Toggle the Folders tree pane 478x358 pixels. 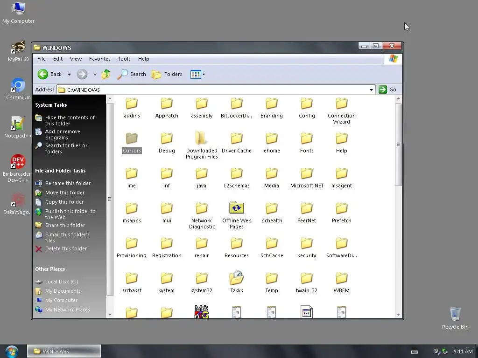(x=167, y=74)
